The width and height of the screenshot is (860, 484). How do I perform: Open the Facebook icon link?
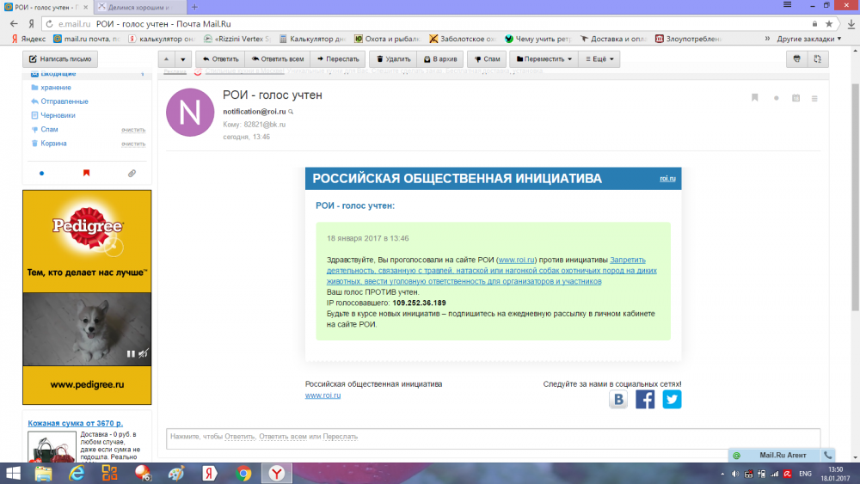tap(645, 400)
